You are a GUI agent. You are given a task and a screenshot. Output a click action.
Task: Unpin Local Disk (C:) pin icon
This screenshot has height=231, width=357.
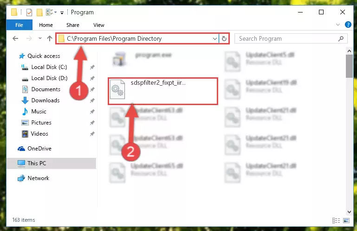(x=92, y=67)
